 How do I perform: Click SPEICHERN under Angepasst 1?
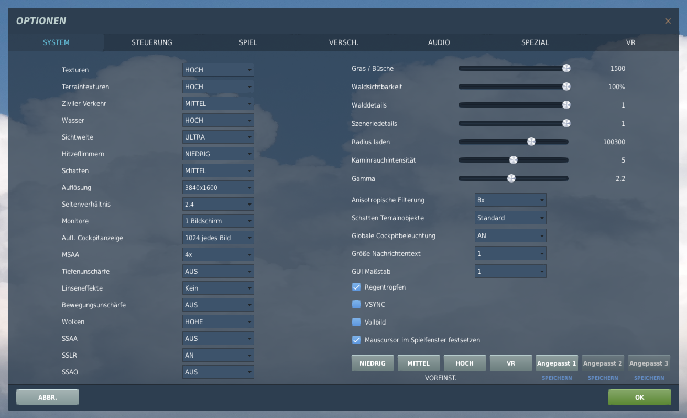click(x=557, y=378)
